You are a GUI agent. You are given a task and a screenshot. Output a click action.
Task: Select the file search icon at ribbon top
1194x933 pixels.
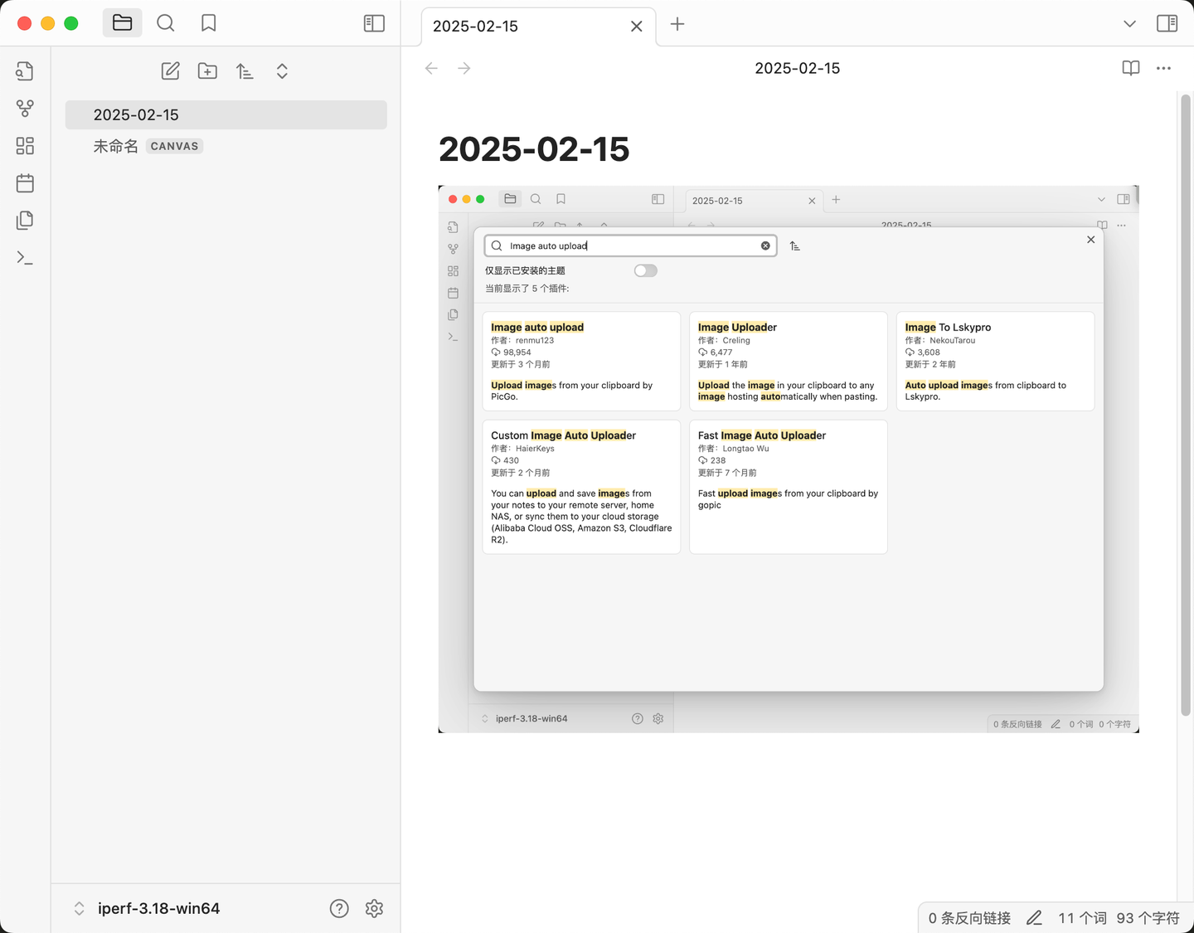pyautogui.click(x=24, y=70)
